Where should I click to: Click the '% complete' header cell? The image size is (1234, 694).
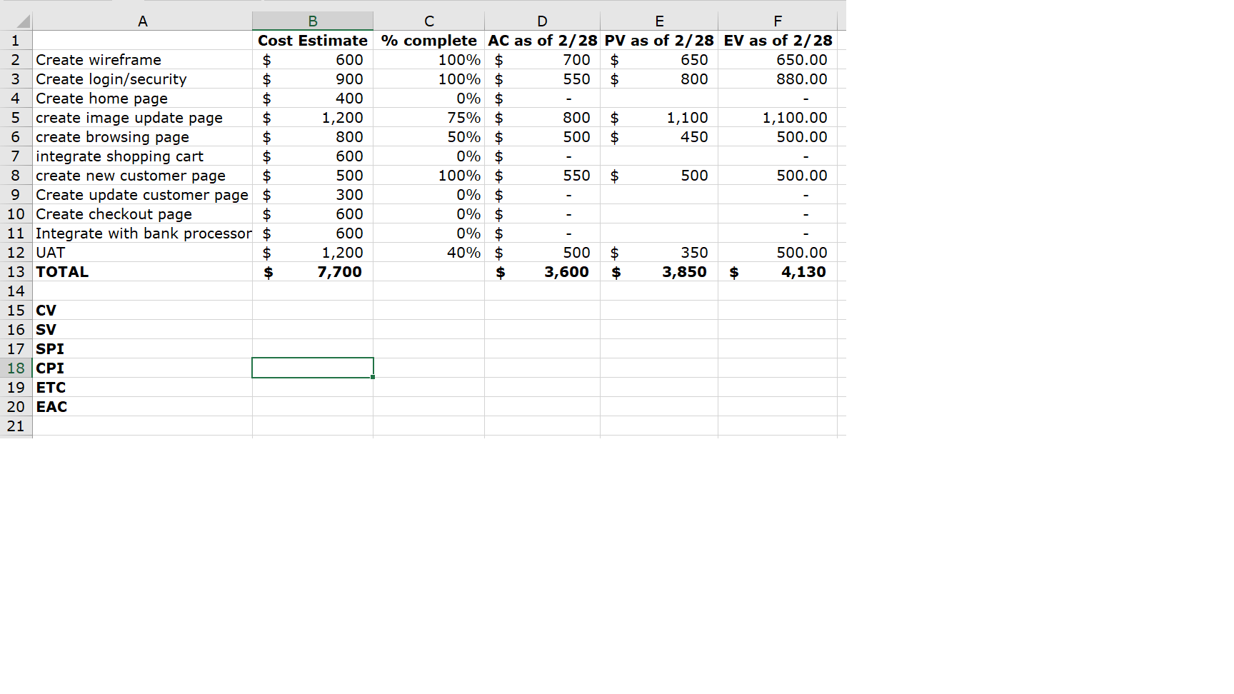coord(428,41)
